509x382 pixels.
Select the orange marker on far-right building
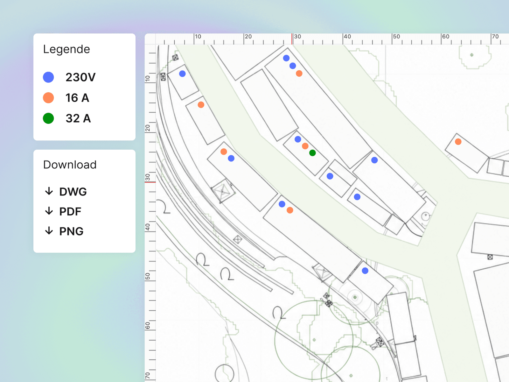pyautogui.click(x=458, y=142)
